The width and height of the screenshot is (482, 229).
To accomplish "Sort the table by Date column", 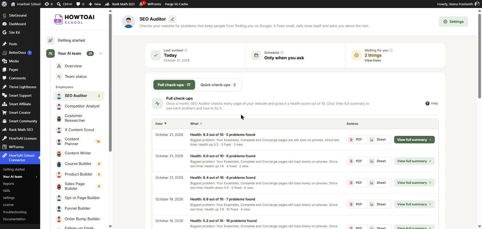I will click(x=161, y=124).
